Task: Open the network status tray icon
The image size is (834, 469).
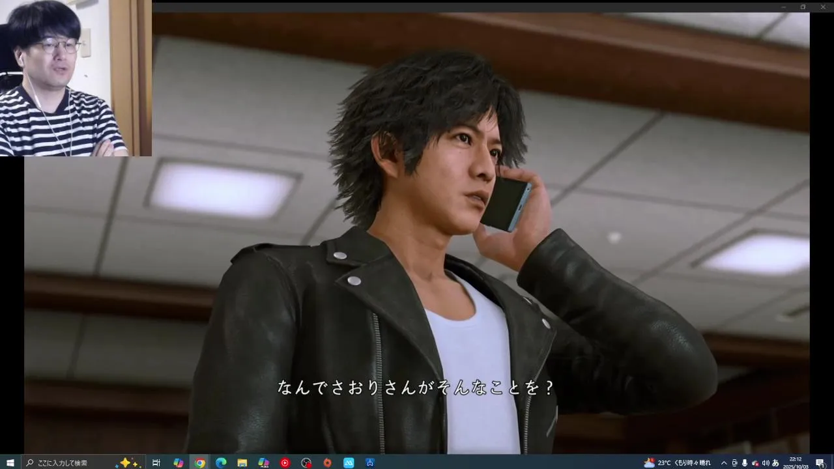Action: pos(755,462)
